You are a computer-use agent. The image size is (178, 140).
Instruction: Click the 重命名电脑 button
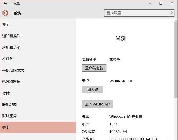point(94,68)
